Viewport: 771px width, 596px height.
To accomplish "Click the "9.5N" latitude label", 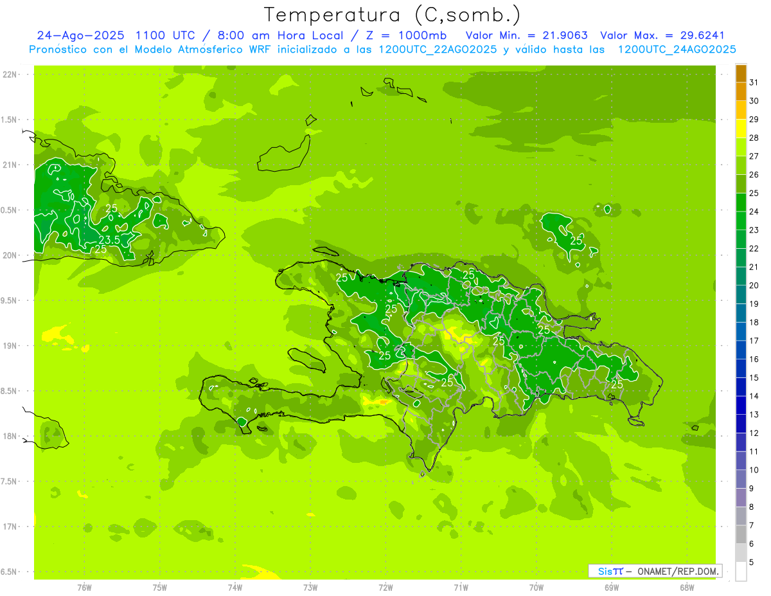I will tap(10, 301).
